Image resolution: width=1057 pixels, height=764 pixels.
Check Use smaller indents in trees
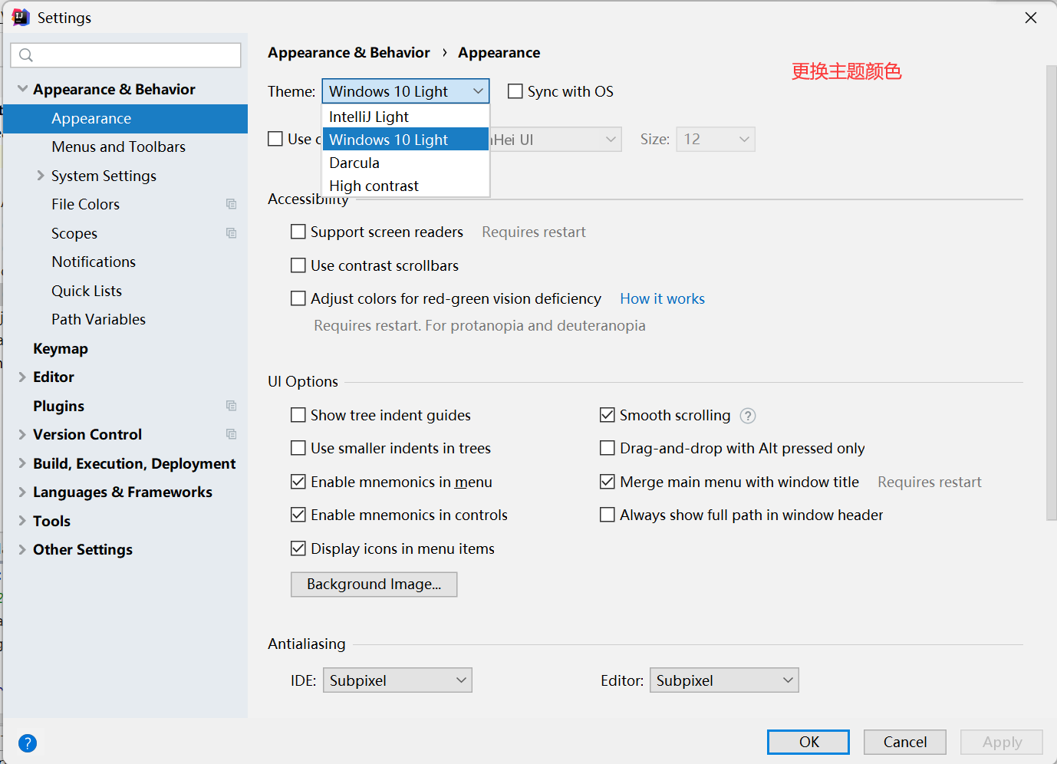(x=298, y=448)
